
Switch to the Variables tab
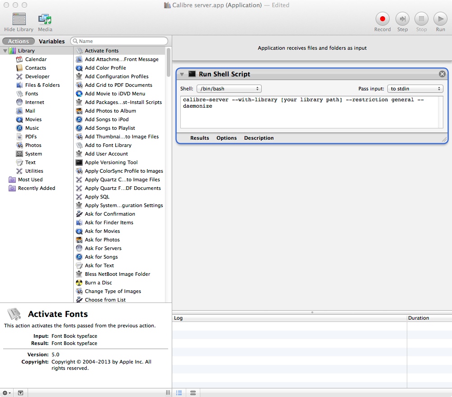tap(52, 41)
